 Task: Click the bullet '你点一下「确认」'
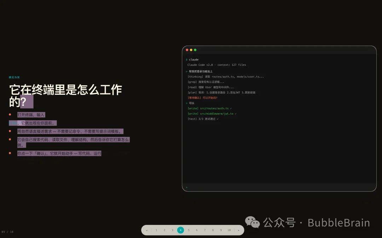point(59,153)
